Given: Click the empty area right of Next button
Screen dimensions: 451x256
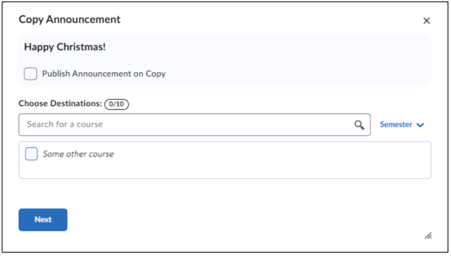Looking at the screenshot, I should [x=230, y=220].
